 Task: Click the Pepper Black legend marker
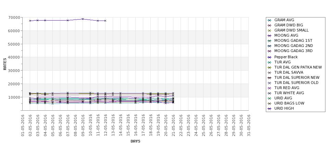tap(270, 57)
